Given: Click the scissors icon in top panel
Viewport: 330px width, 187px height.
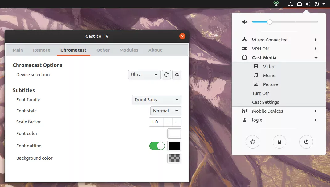Looking at the screenshot, I should tap(276, 4).
